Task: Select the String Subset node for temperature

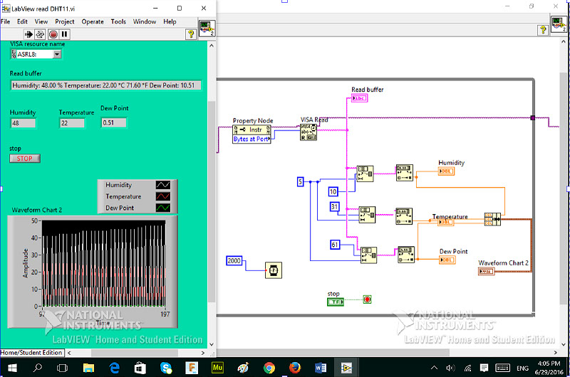Action: pos(367,215)
